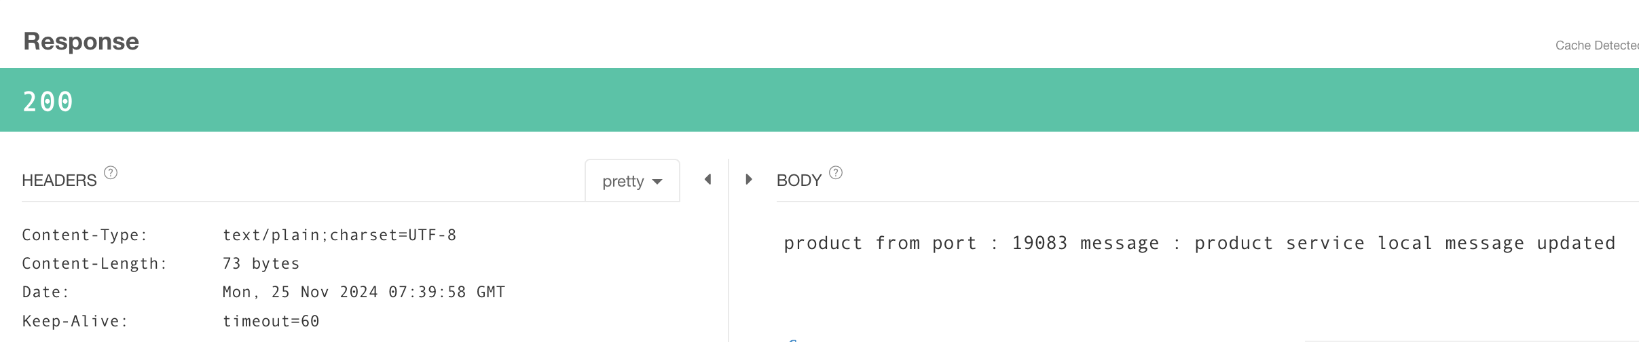Select the timeout=60 value
Screen dimensions: 1639x342
271,321
